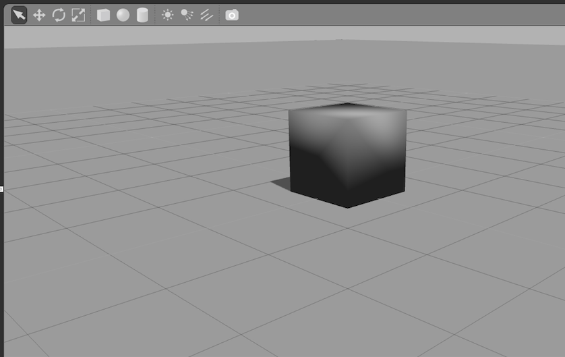Activate the rotate tool
Viewport: 565px width, 357px height.
[59, 15]
